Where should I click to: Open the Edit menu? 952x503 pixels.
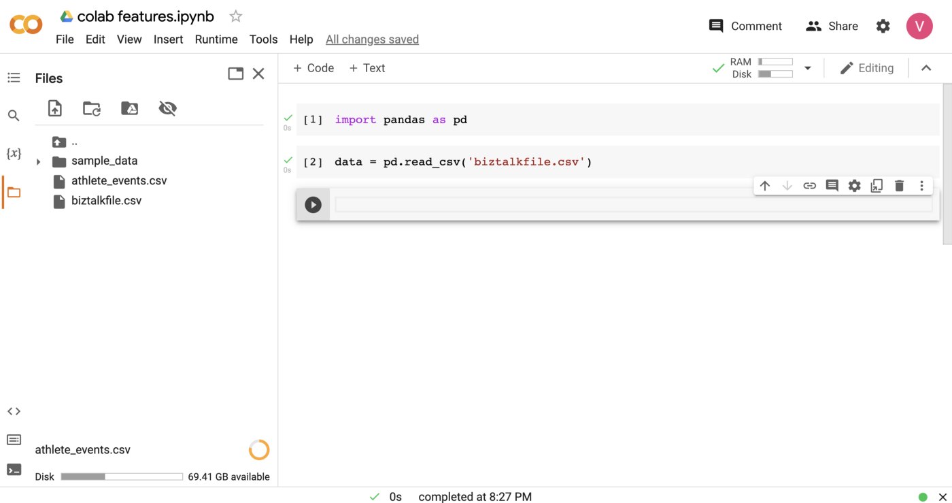(x=95, y=39)
